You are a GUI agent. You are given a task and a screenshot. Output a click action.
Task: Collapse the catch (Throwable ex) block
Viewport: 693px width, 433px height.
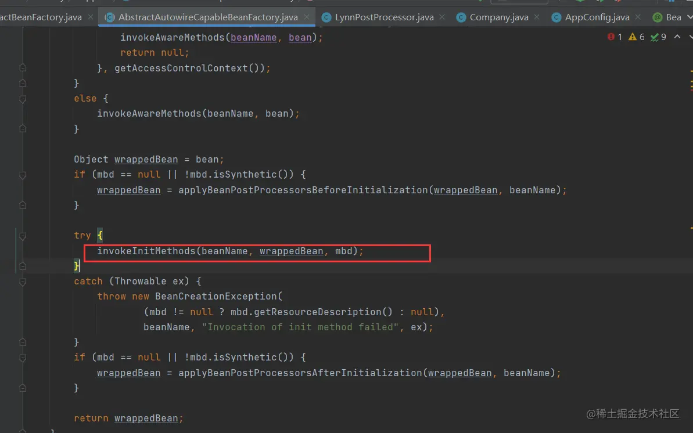coord(23,282)
